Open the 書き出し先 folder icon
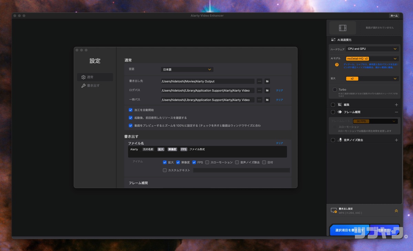The height and width of the screenshot is (251, 413). coord(267,81)
